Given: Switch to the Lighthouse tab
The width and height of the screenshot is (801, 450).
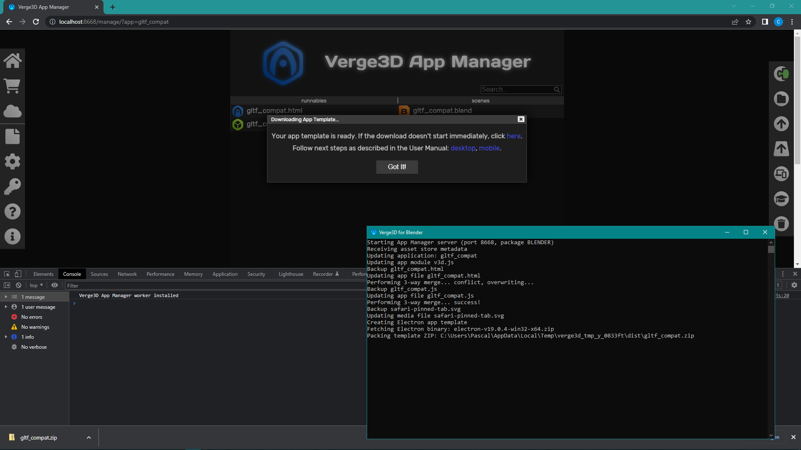Looking at the screenshot, I should [291, 274].
